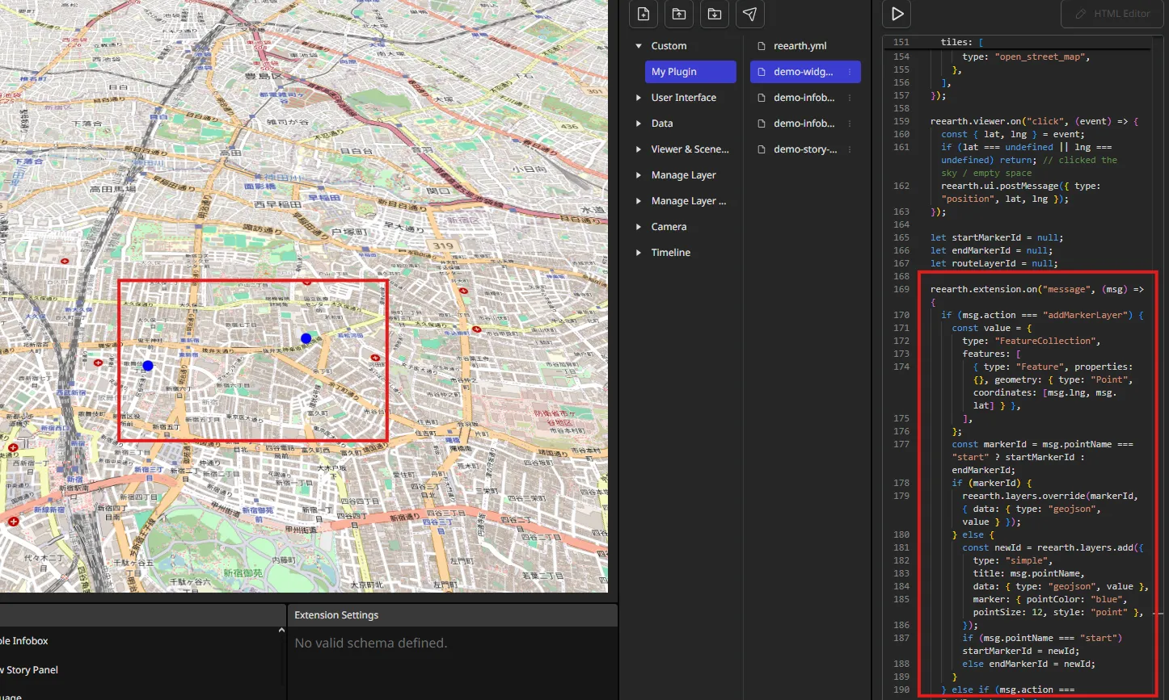Expand the Viewer & Scene... category

click(x=639, y=149)
